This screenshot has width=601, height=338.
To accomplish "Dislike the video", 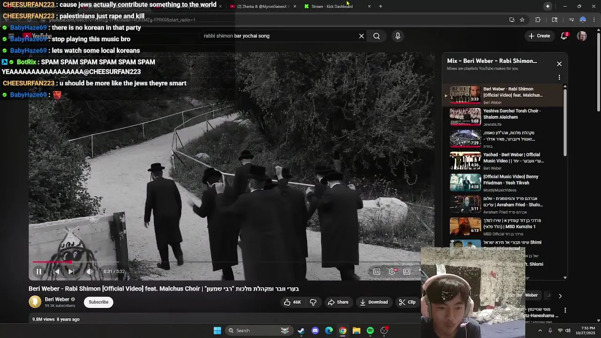I will click(x=313, y=302).
